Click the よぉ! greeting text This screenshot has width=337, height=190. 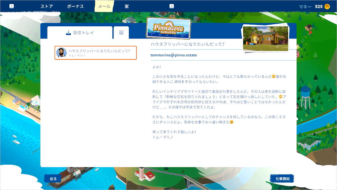click(157, 67)
